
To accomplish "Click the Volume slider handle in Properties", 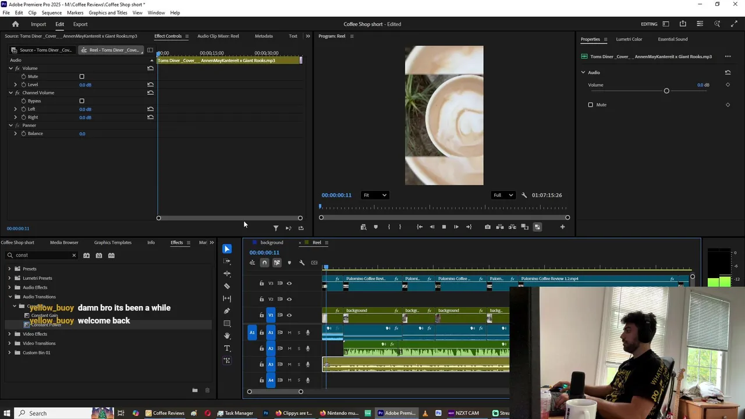I will [666, 91].
